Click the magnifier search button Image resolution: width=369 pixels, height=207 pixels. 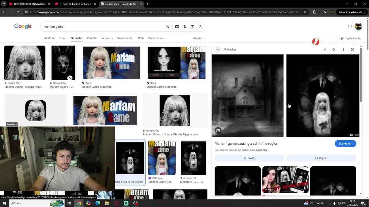click(x=200, y=26)
